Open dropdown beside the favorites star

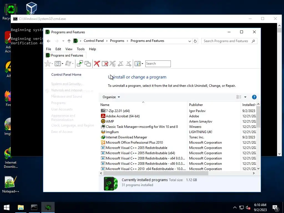point(52,64)
